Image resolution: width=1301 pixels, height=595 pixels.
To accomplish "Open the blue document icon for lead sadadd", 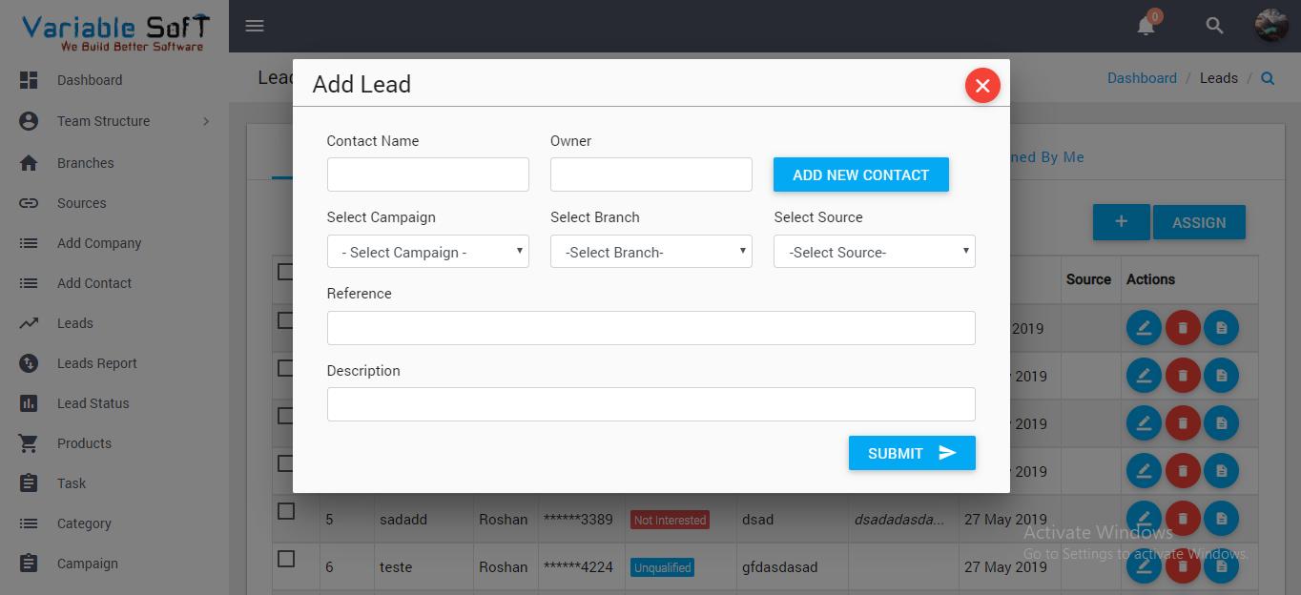I will click(x=1222, y=519).
